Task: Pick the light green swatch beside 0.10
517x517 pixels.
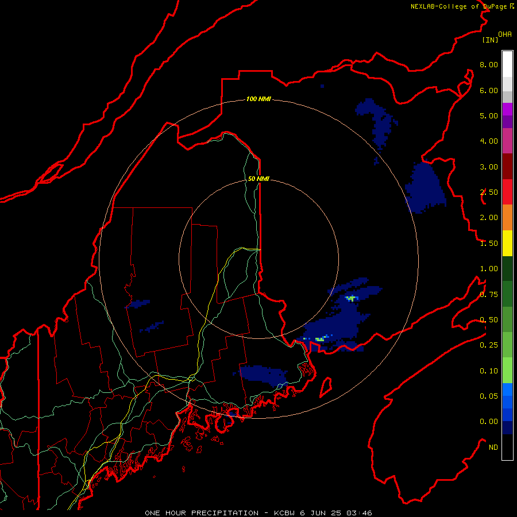Action: [507, 371]
